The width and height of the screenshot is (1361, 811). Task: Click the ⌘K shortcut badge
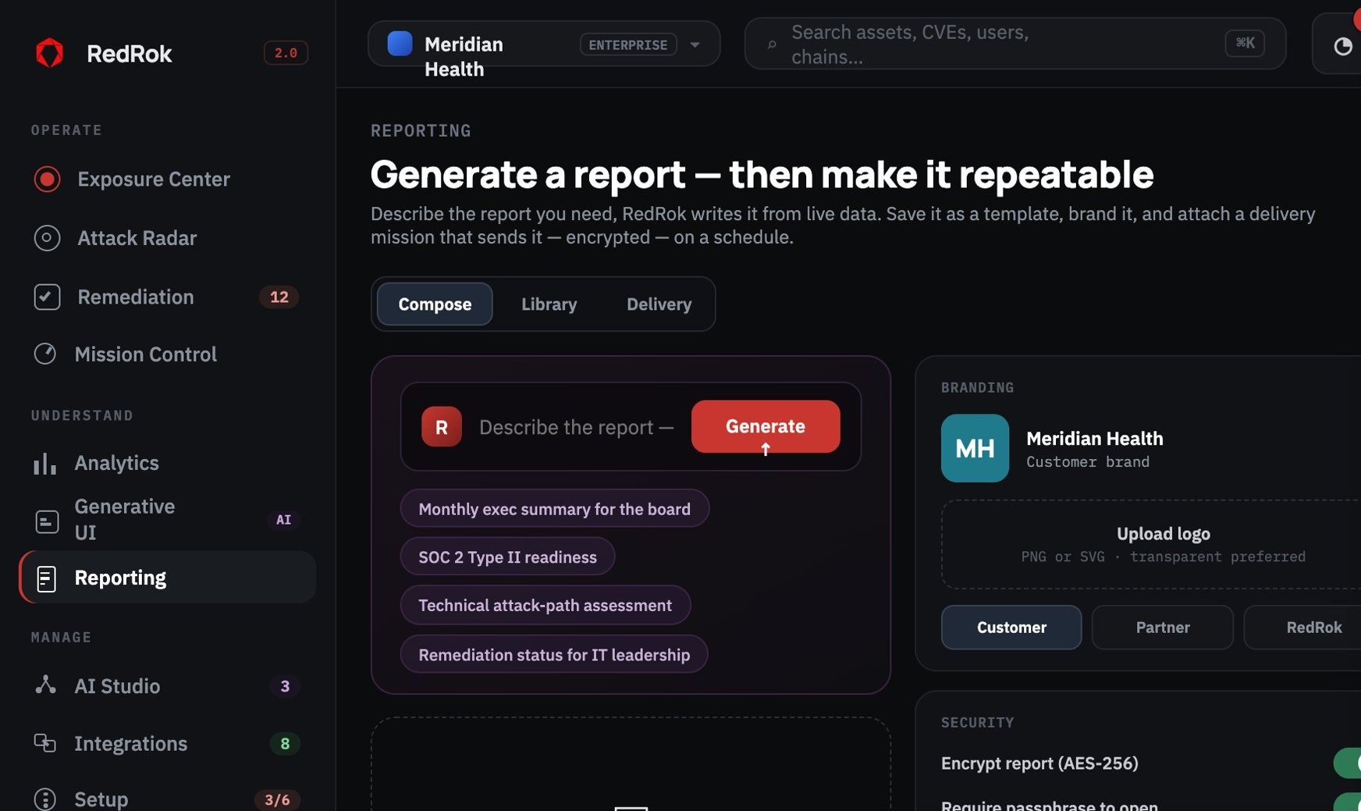(1245, 43)
